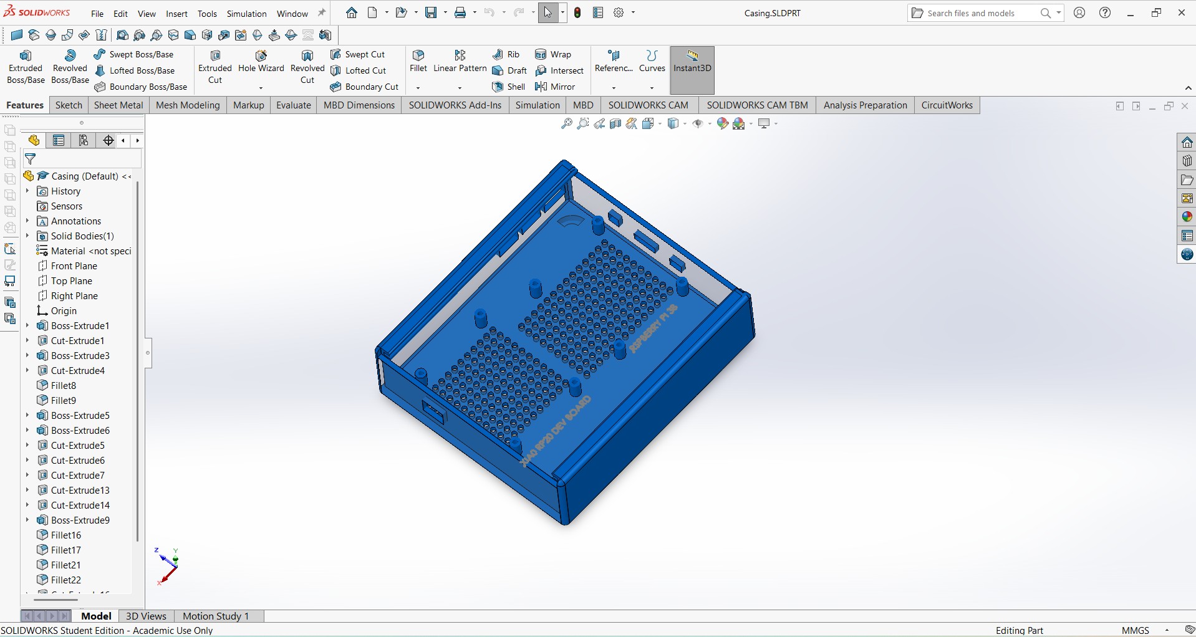This screenshot has height=637, width=1196.
Task: Click the feature tree vertical scrollbar
Action: 137,362
